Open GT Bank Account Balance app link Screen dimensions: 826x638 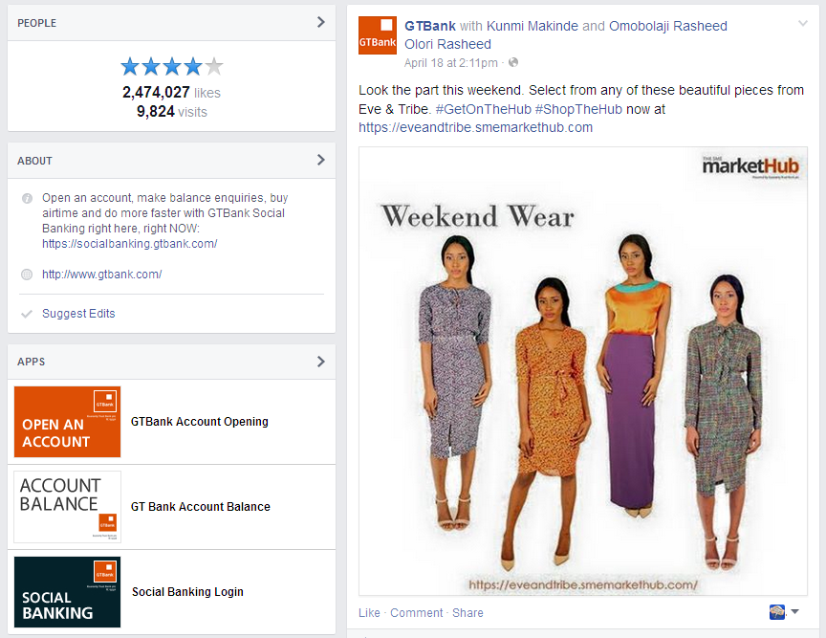200,507
